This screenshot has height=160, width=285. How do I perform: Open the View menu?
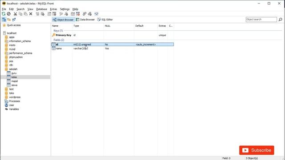click(30, 9)
